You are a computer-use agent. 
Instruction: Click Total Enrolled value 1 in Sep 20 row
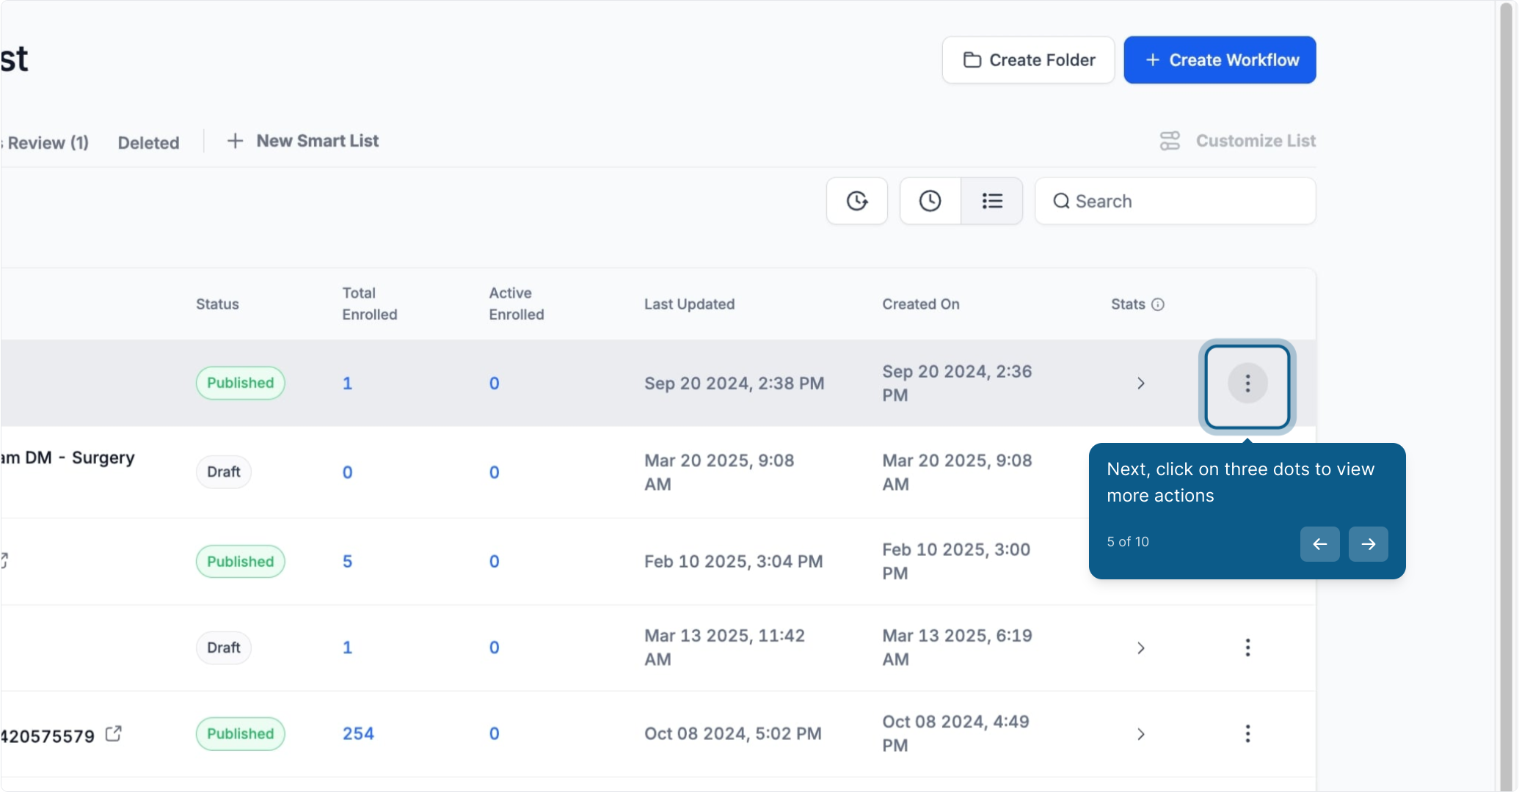coord(347,383)
